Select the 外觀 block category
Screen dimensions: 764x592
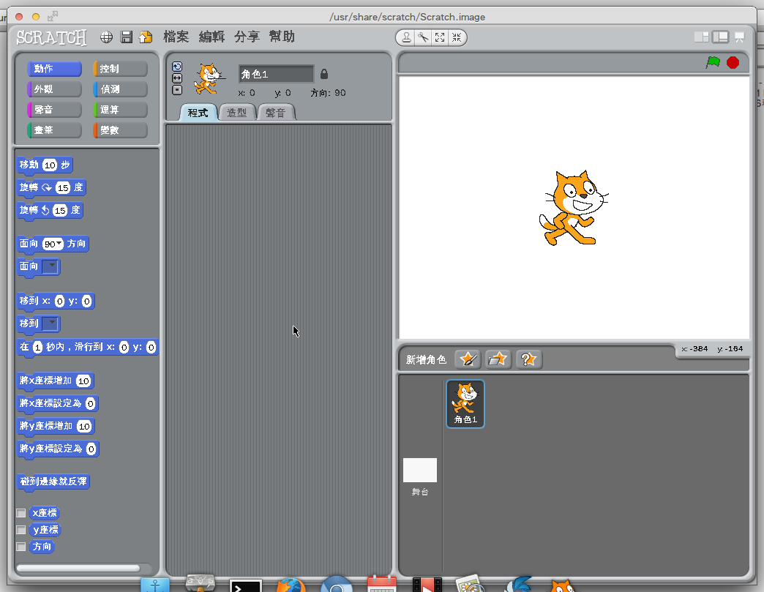point(54,89)
